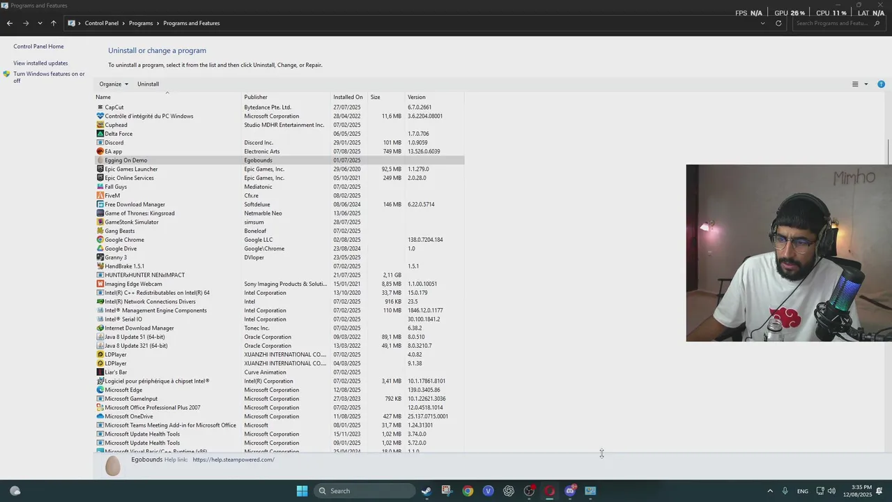Select the Gang Beasts entry
This screenshot has width=892, height=502.
pyautogui.click(x=120, y=231)
